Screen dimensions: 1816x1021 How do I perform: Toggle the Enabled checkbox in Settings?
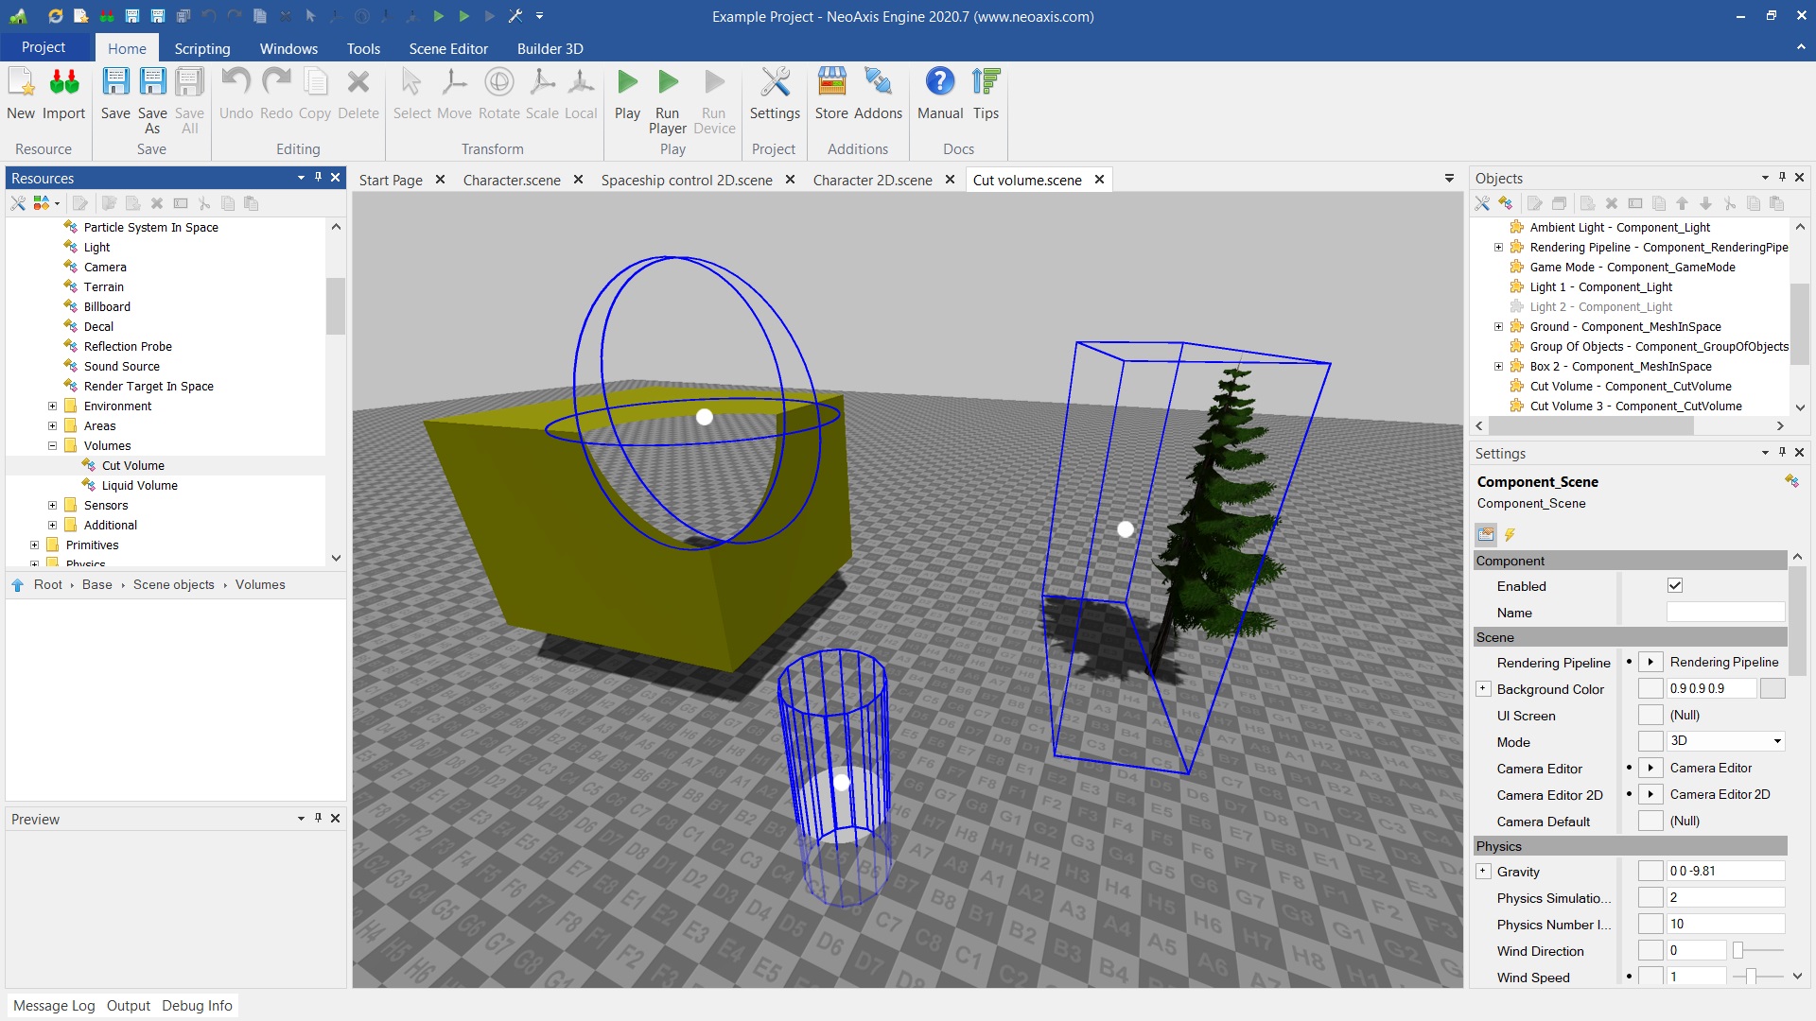click(x=1674, y=586)
